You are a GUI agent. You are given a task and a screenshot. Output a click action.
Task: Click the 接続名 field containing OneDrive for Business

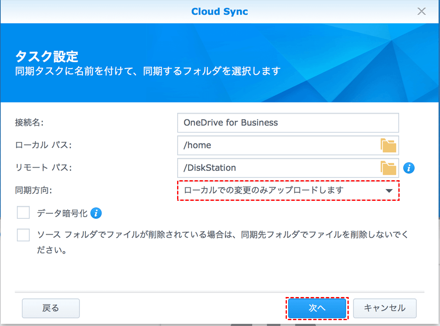(288, 123)
